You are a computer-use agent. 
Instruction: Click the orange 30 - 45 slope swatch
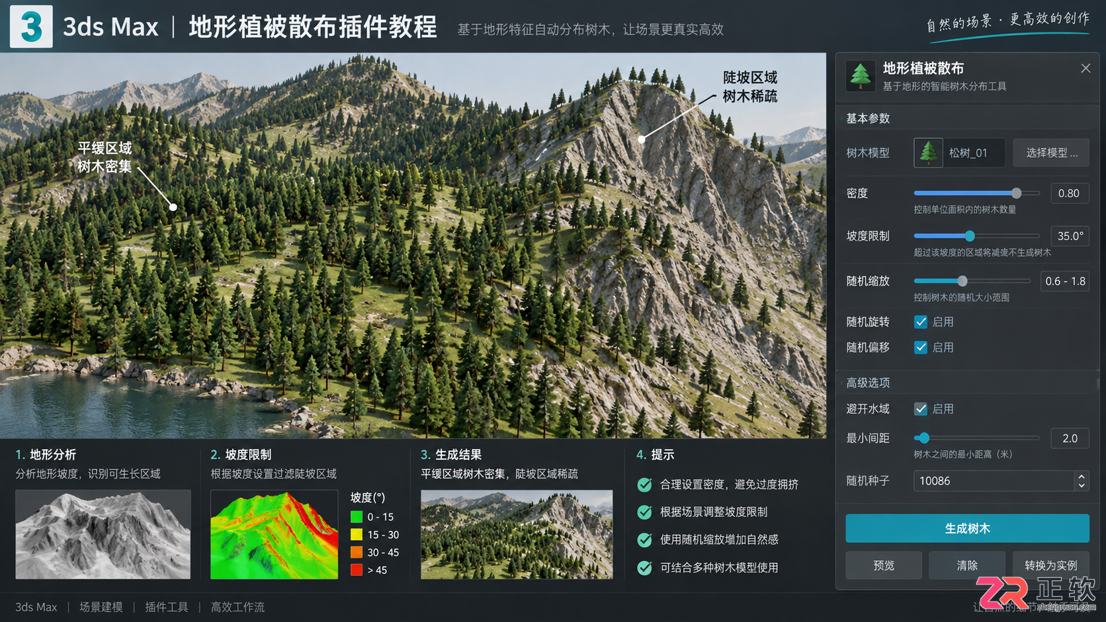tap(357, 553)
